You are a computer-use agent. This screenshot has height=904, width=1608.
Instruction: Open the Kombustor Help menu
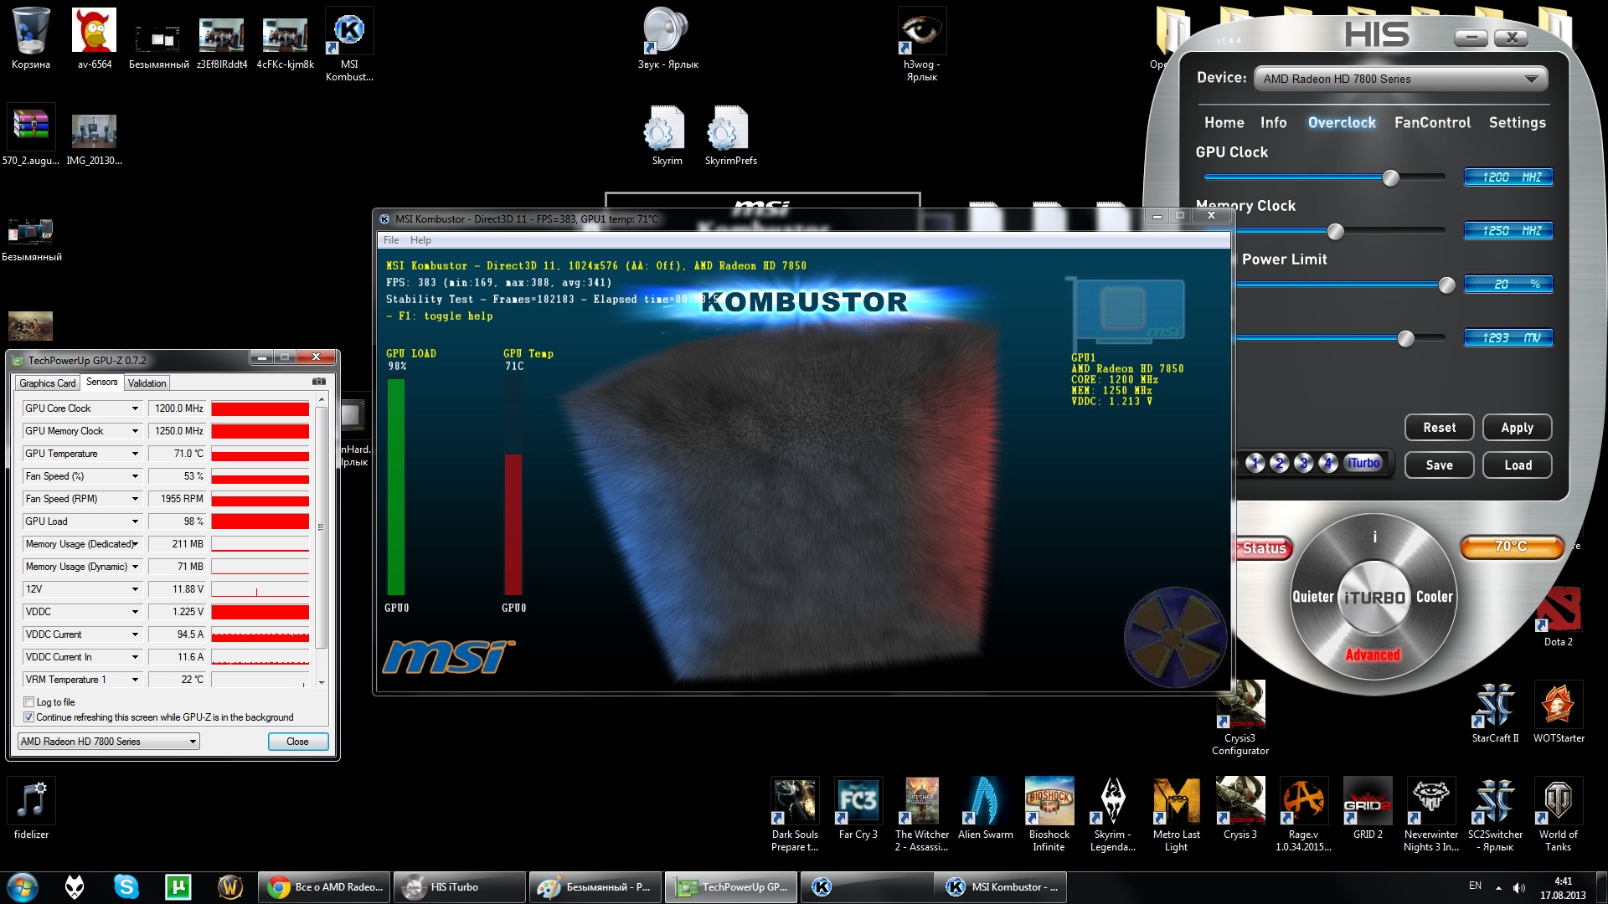420,240
